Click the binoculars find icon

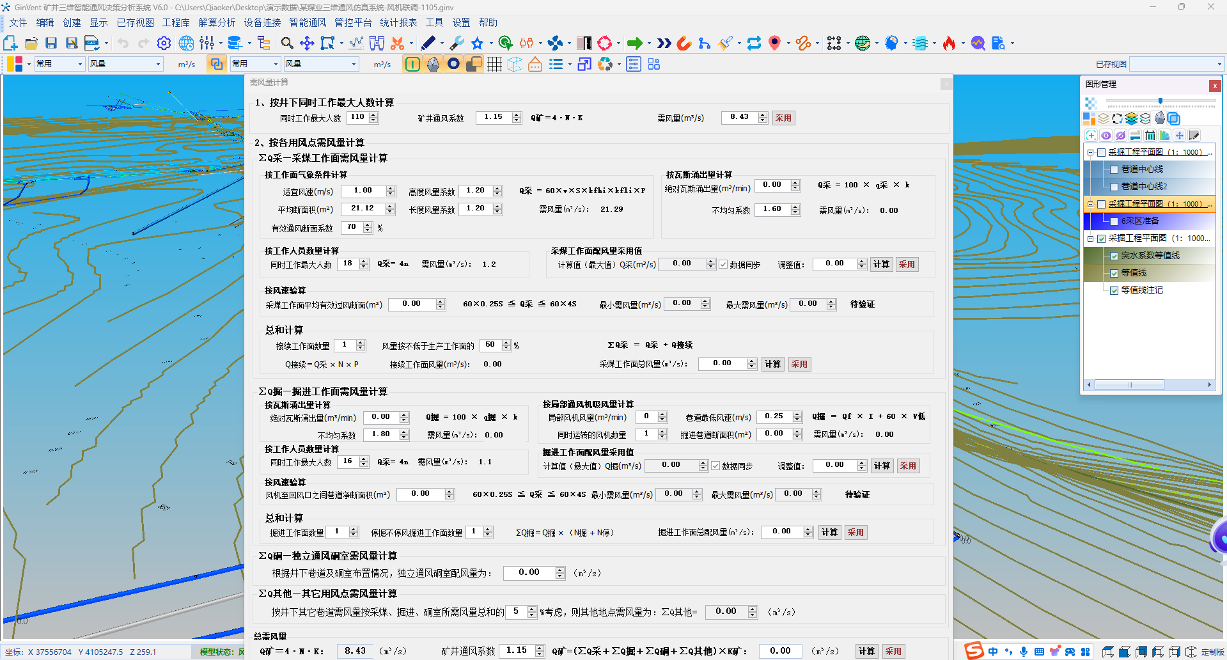377,43
